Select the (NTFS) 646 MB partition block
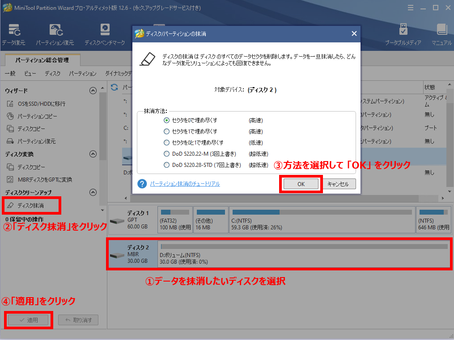454x340 pixels. coord(434,220)
